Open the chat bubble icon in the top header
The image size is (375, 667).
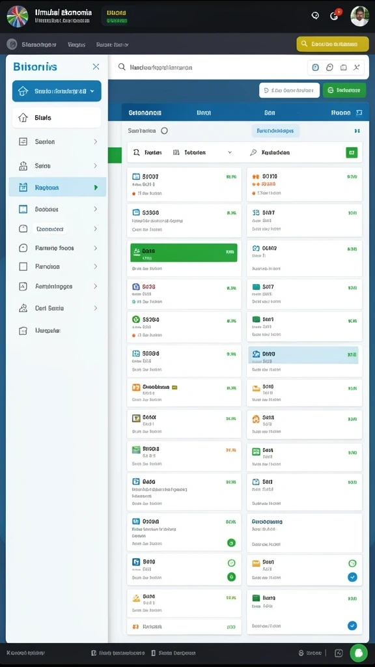[x=315, y=16]
